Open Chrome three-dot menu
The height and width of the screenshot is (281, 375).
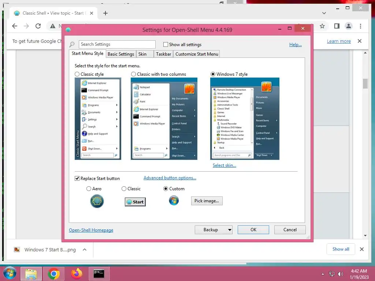click(360, 26)
